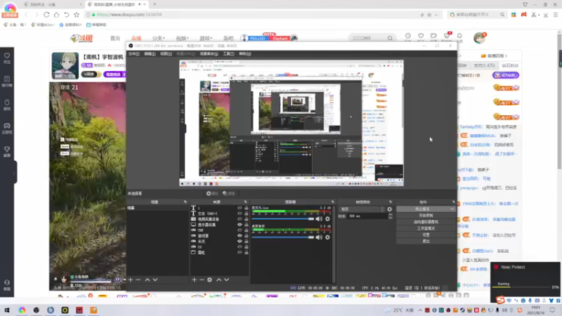Open dropdown arrow on 停止推流 button

point(452,209)
